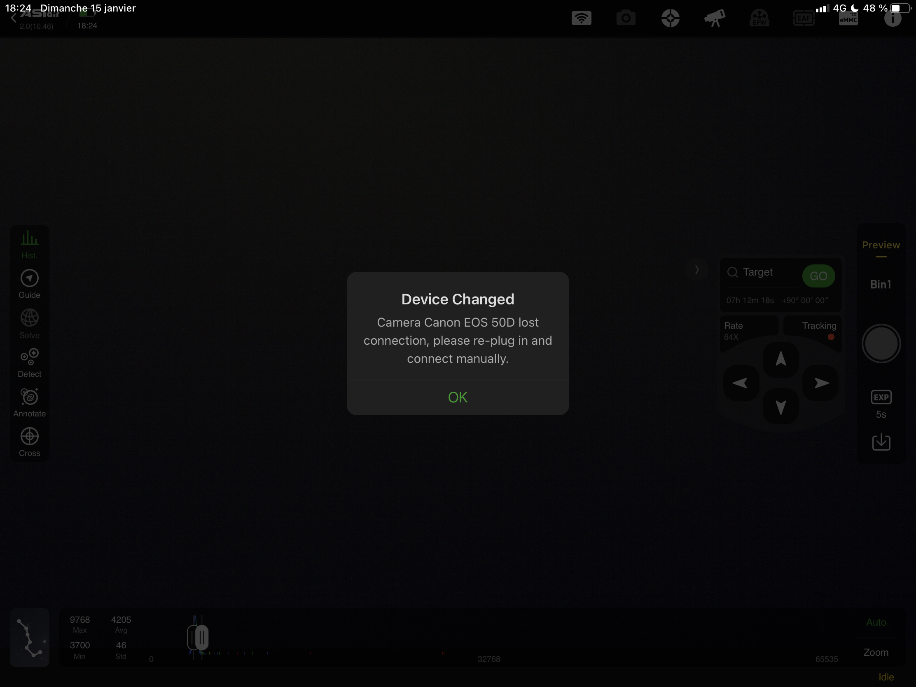Open main camera settings icon
916x687 pixels.
625,19
